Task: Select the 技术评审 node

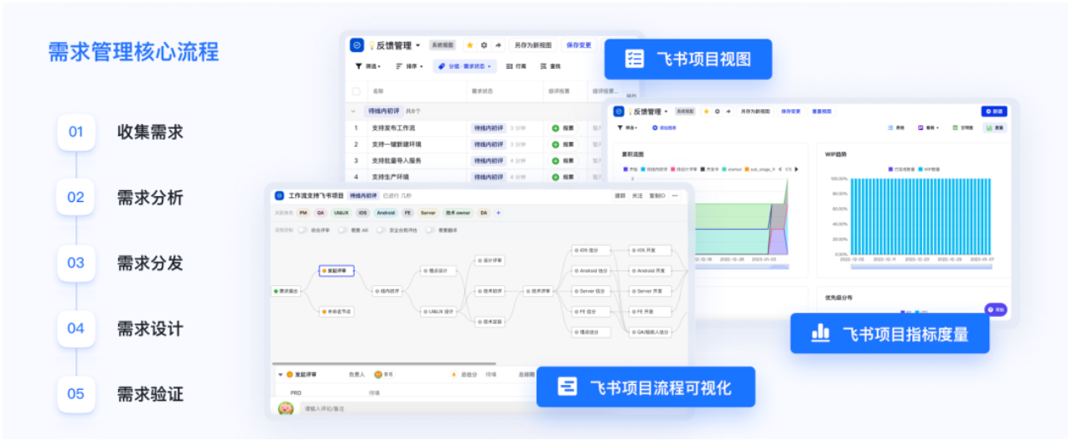Action: (539, 291)
